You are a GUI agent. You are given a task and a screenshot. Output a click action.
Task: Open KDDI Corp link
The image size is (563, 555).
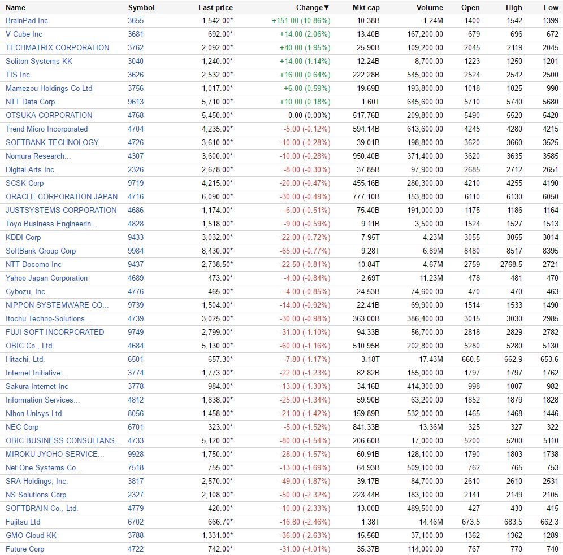[23, 237]
